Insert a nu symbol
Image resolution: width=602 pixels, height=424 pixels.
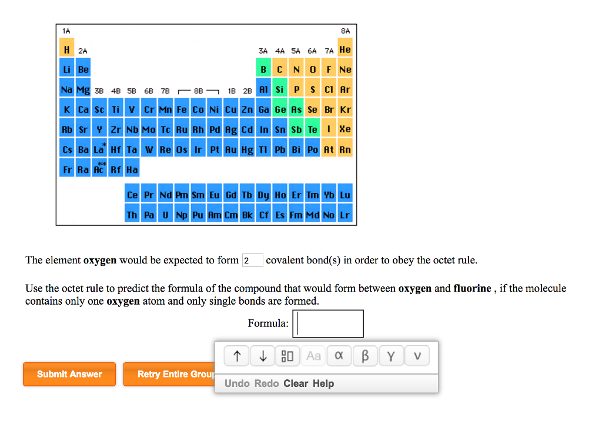417,356
